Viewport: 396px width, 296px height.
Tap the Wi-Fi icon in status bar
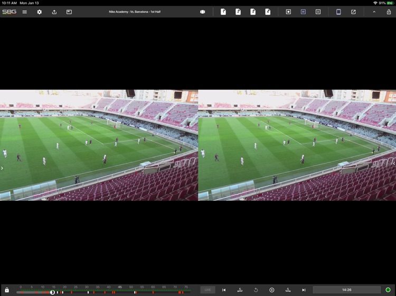[375, 3]
